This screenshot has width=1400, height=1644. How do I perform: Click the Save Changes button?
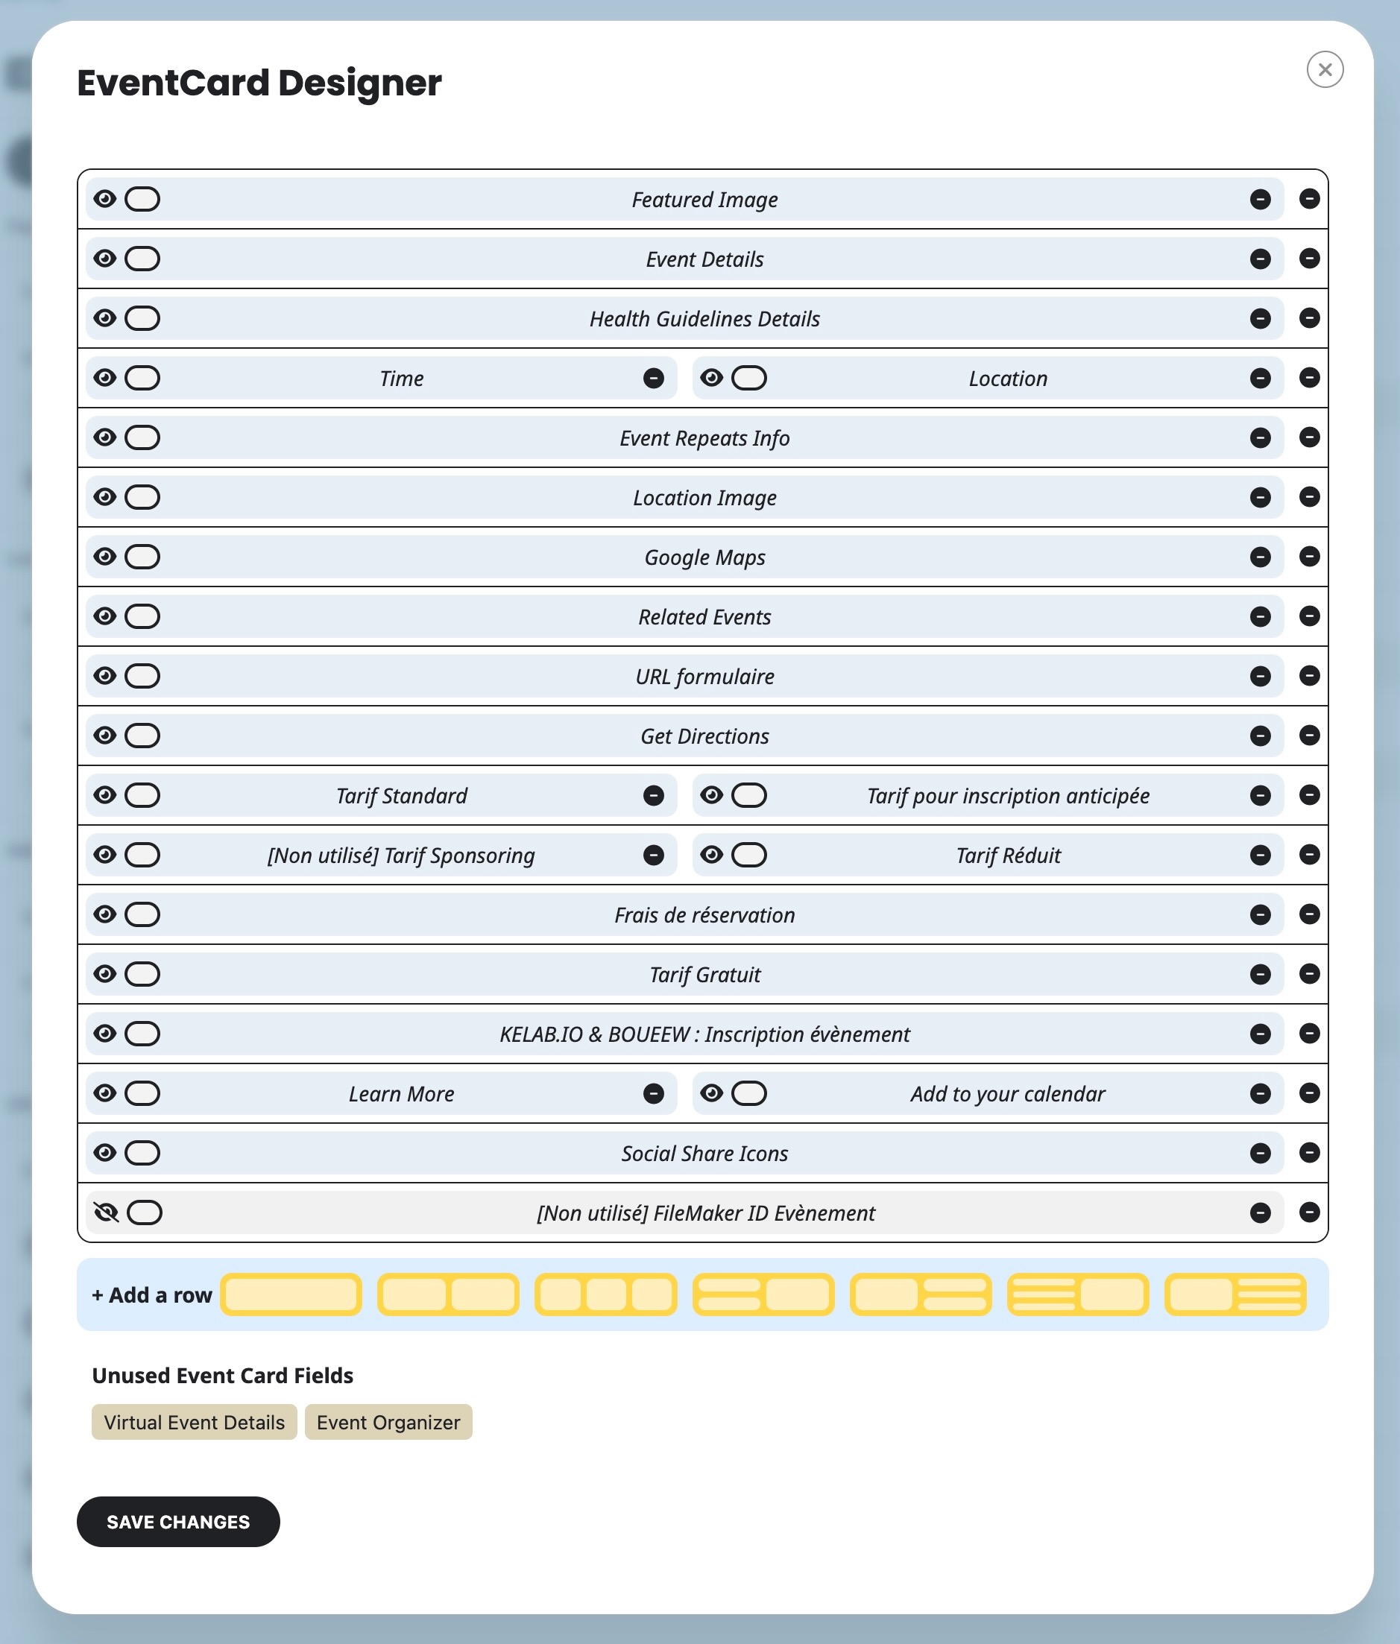[177, 1522]
